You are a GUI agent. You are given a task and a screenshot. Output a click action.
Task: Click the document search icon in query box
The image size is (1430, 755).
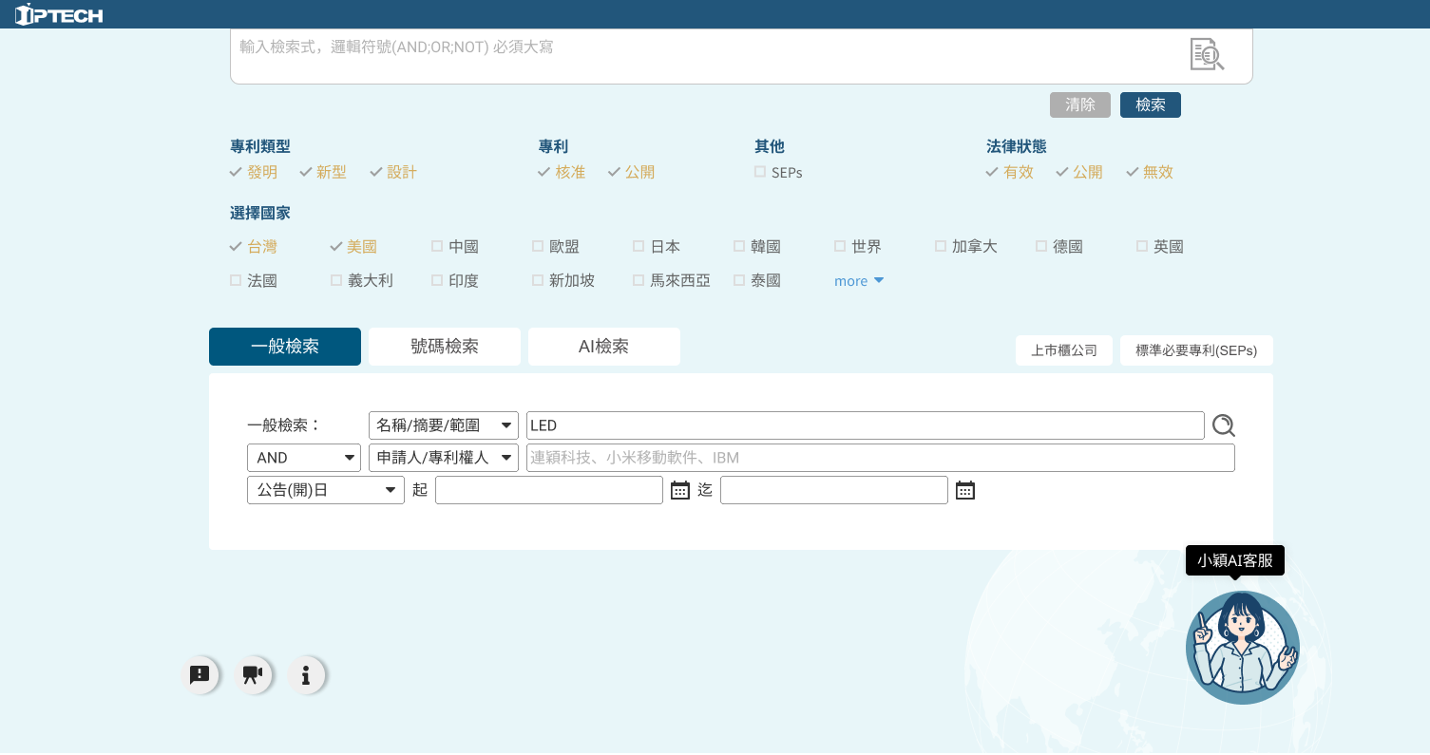click(x=1207, y=54)
